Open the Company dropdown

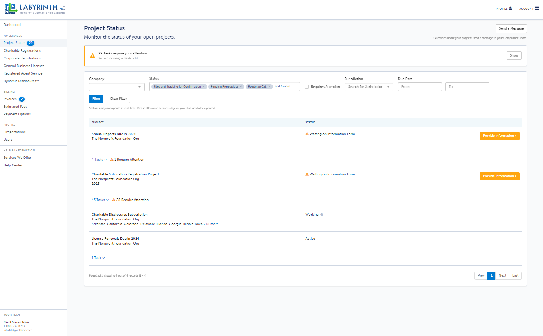[117, 87]
